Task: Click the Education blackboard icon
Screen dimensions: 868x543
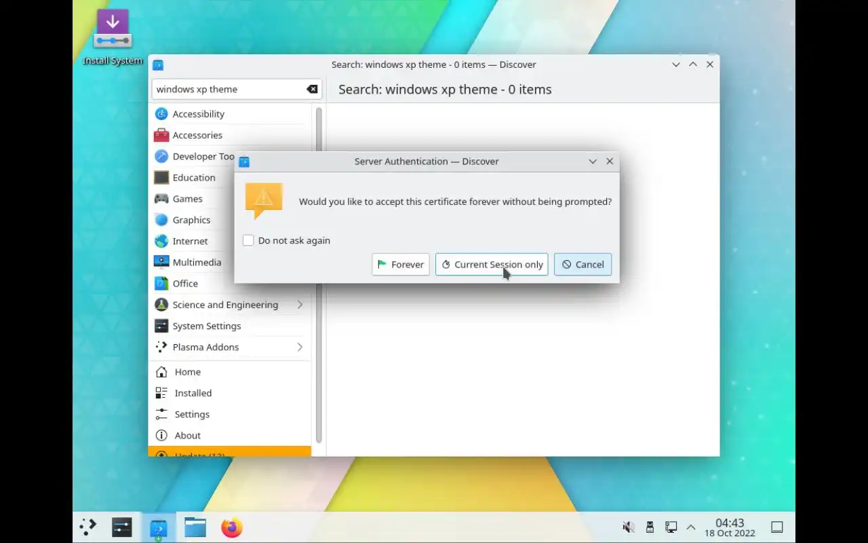Action: coord(161,178)
